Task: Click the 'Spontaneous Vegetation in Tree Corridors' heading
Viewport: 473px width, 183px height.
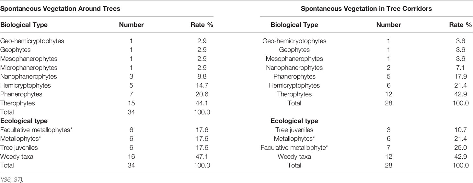Action: (x=366, y=9)
